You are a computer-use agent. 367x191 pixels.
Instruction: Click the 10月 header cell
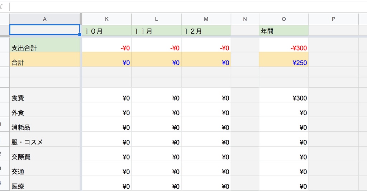107,30
